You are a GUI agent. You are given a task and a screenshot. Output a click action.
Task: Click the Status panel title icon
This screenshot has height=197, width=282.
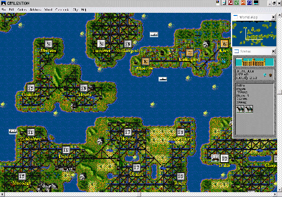tap(237, 51)
